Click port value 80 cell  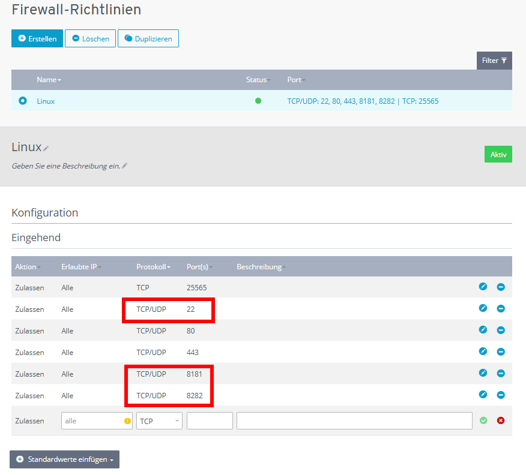190,331
